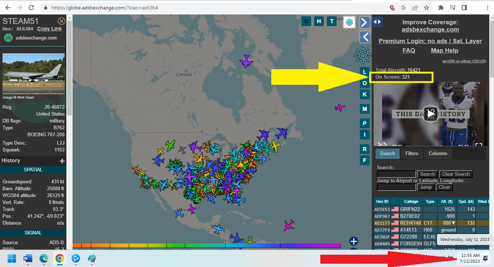
Task: Toggle the I map button
Action: point(365,135)
